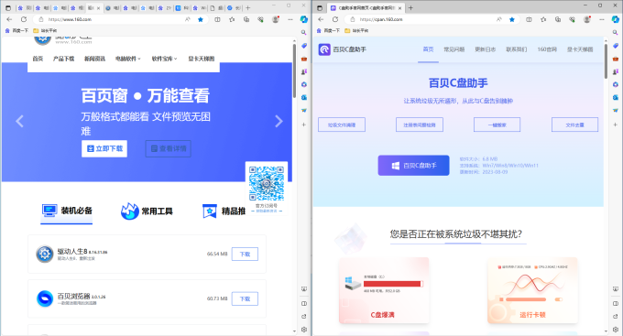Select 精品推 category tab
This screenshot has width=623, height=336.
(224, 211)
